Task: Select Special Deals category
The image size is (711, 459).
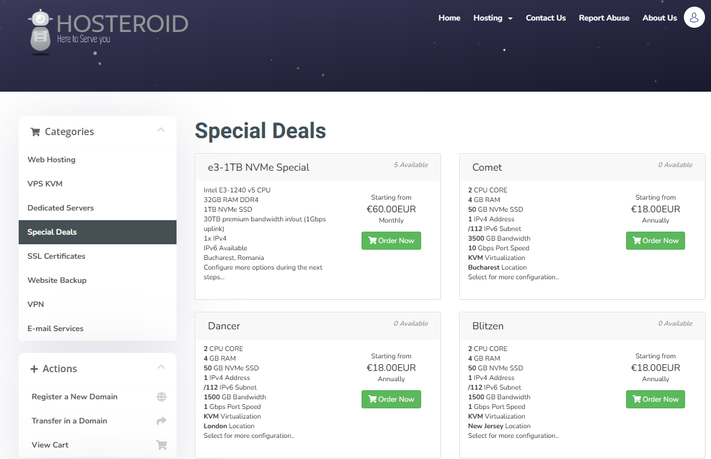Action: tap(98, 232)
